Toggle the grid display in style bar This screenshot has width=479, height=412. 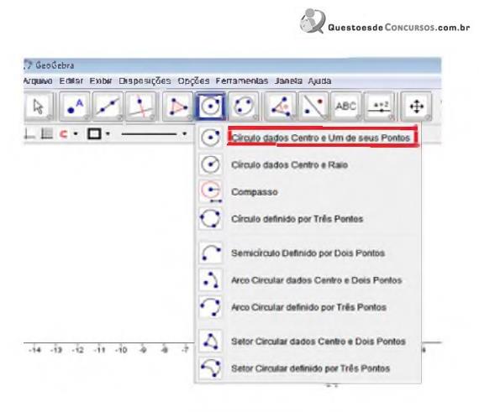coord(47,133)
